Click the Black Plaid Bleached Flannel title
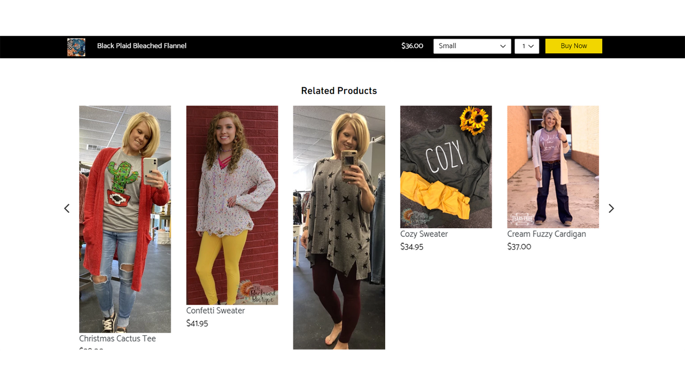 click(x=142, y=46)
